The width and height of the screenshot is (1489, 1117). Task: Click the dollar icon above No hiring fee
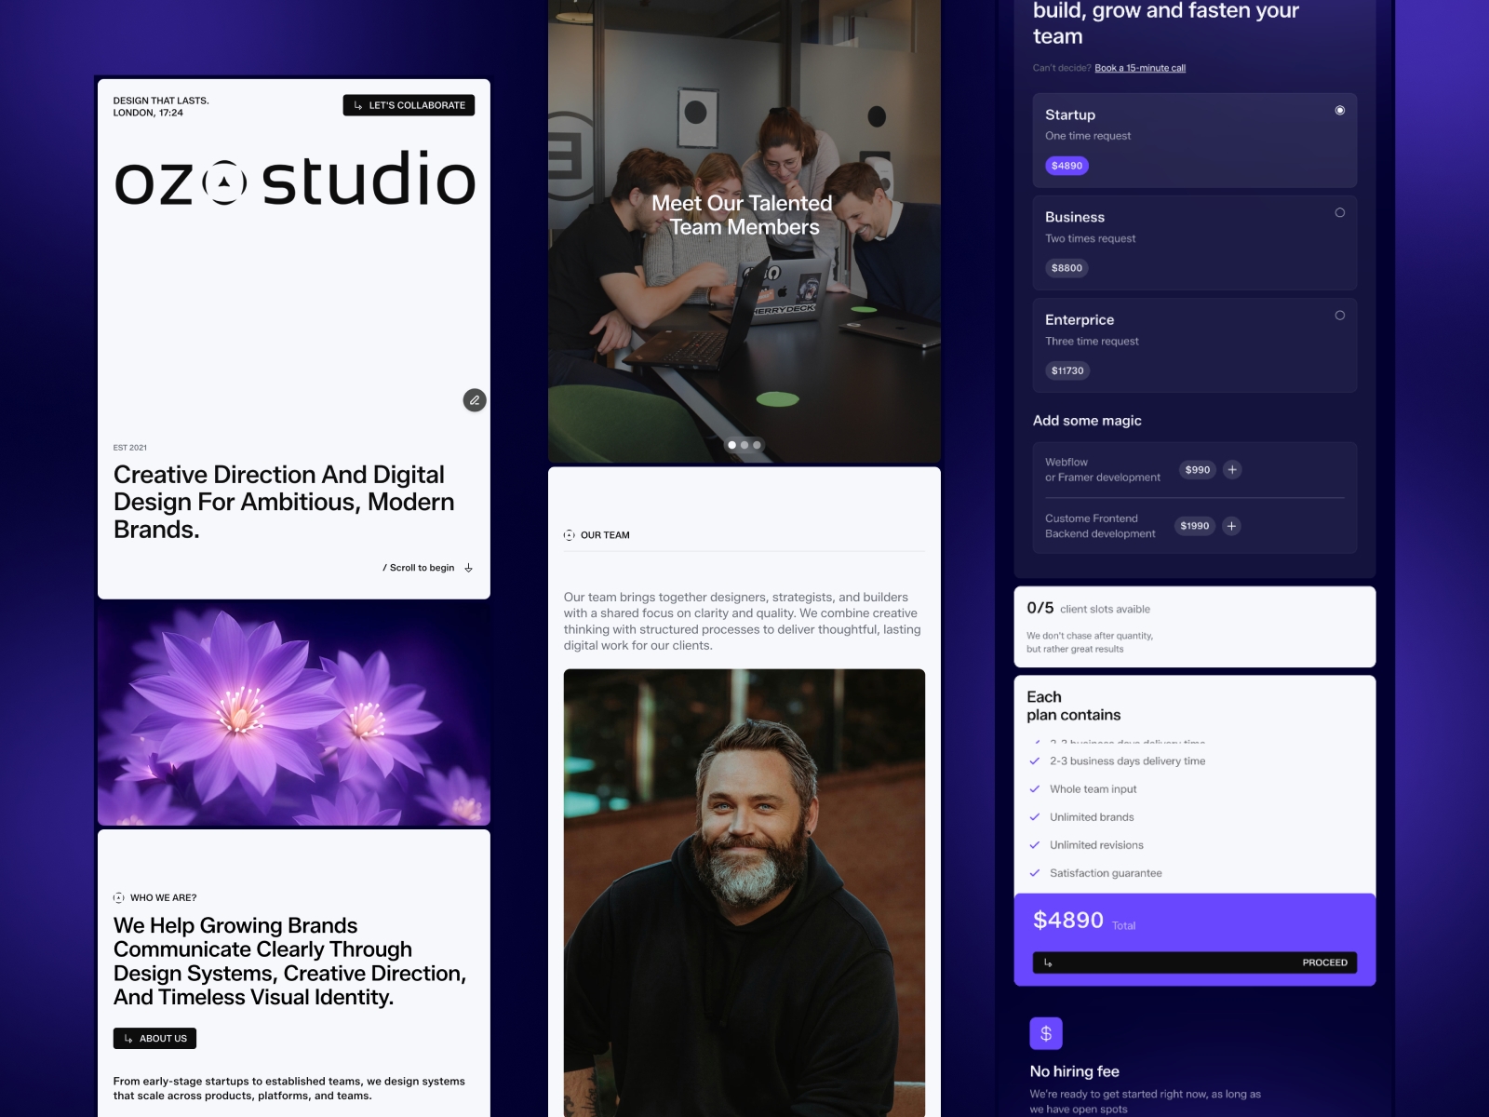tap(1046, 1032)
